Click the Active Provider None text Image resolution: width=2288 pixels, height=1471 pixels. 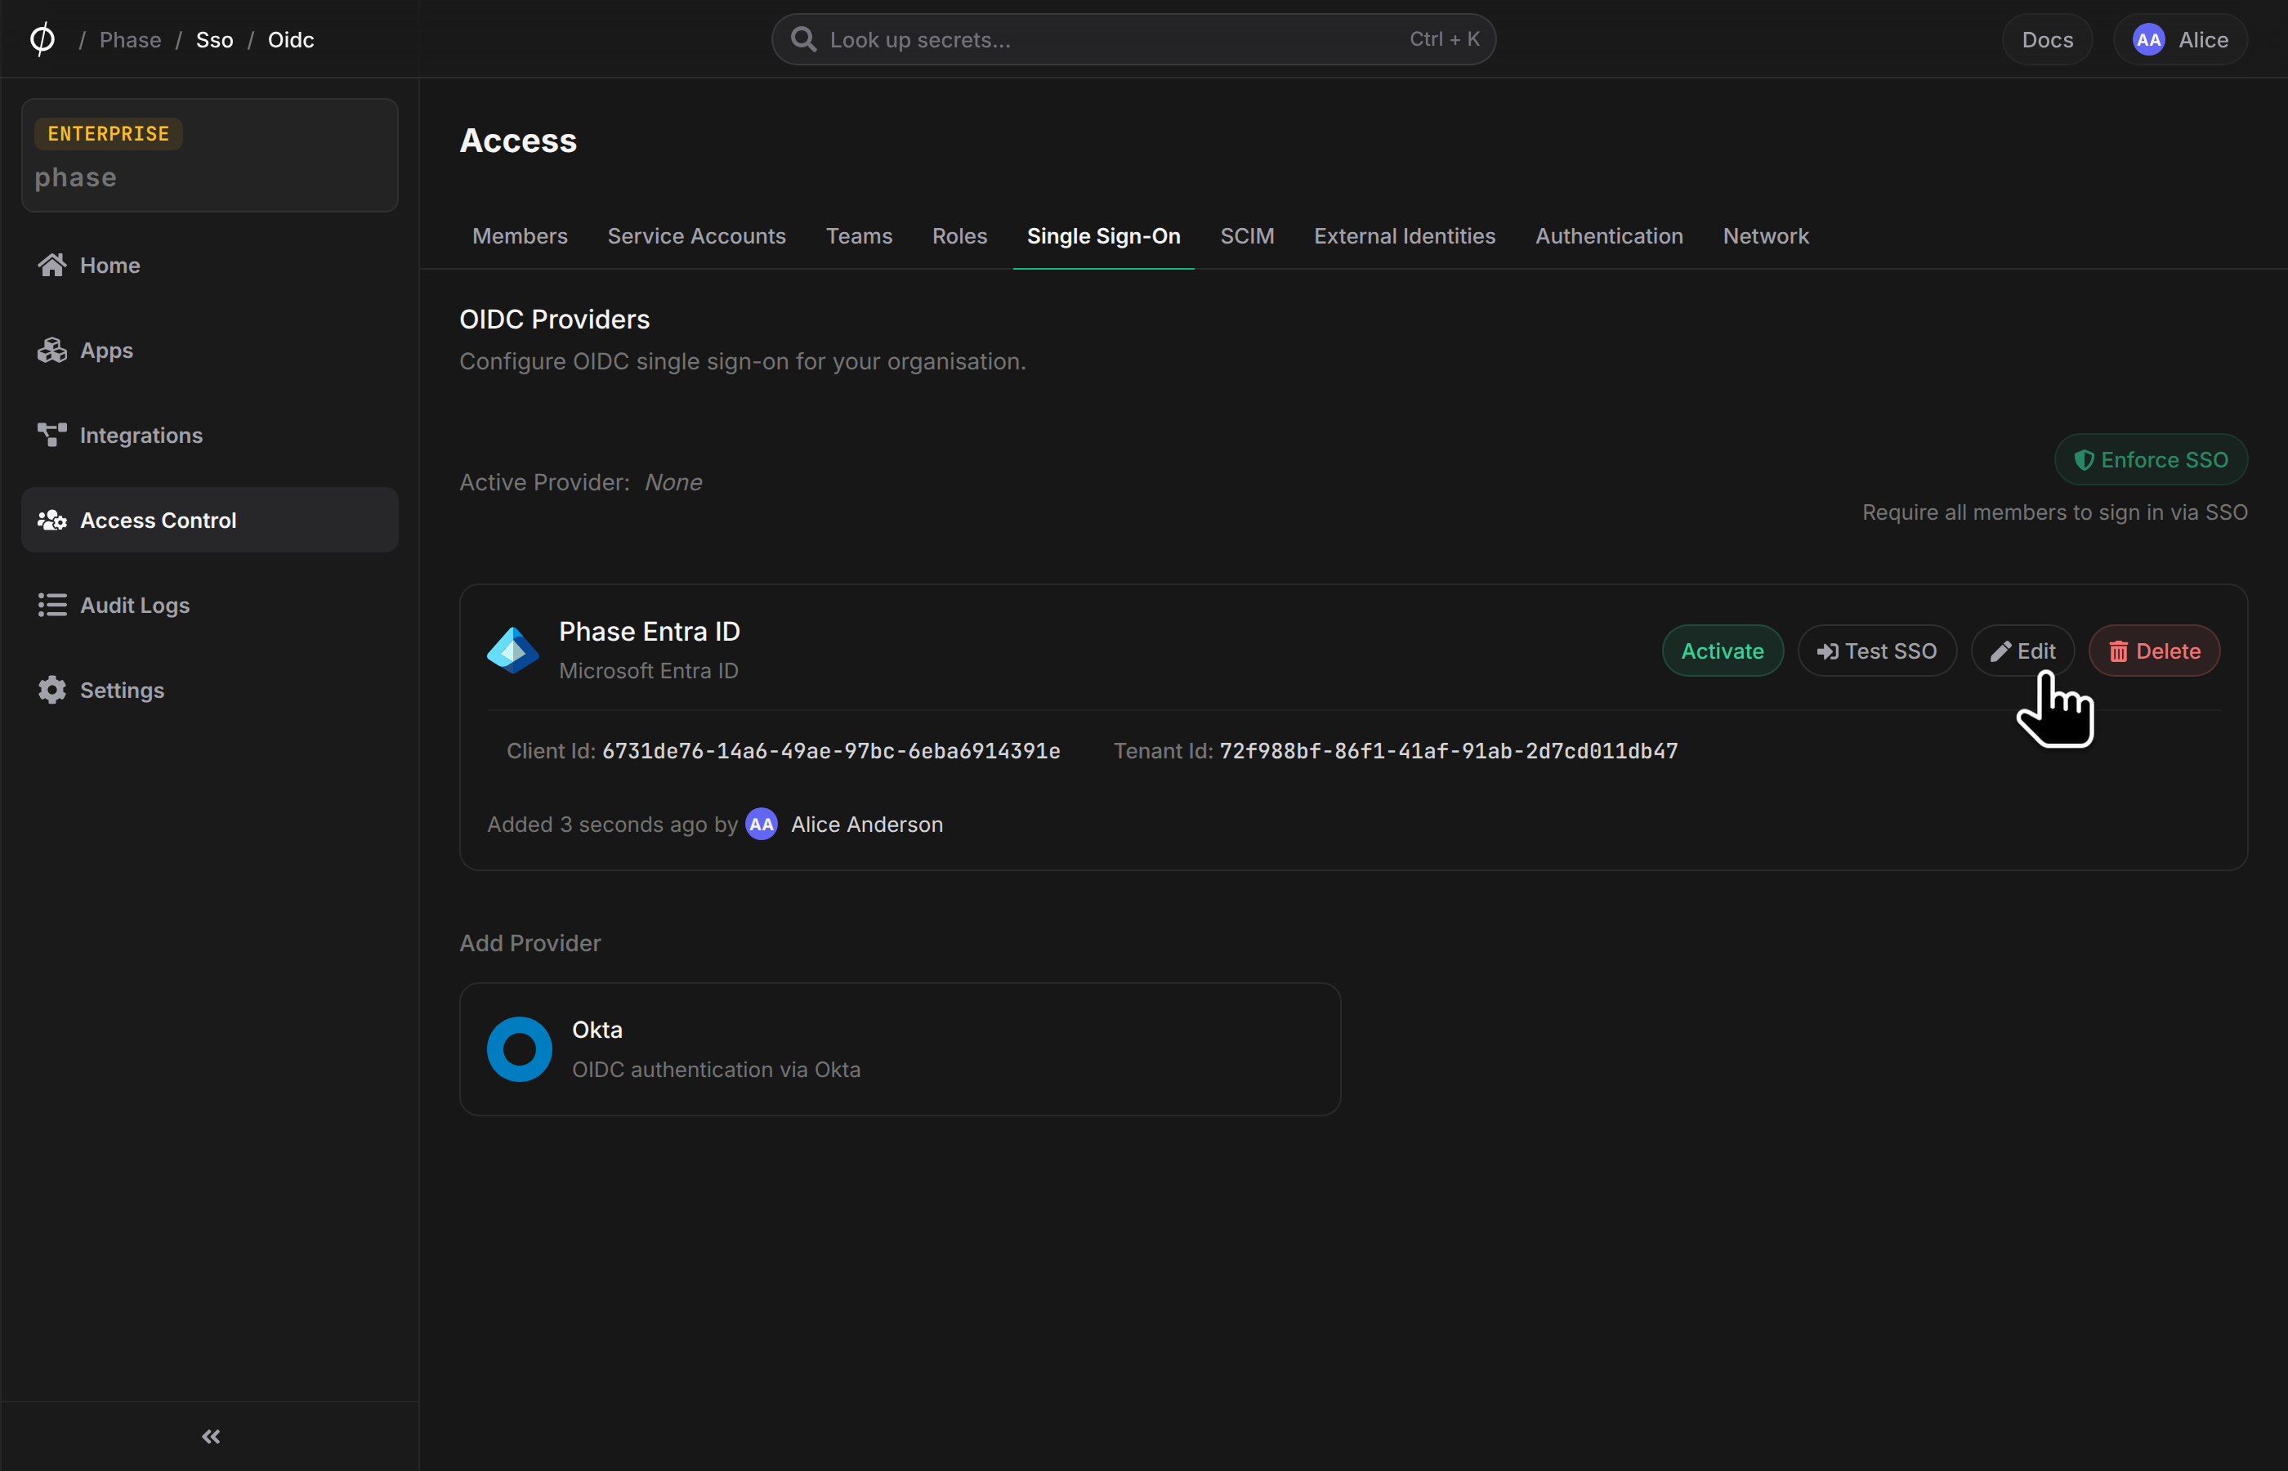[673, 482]
